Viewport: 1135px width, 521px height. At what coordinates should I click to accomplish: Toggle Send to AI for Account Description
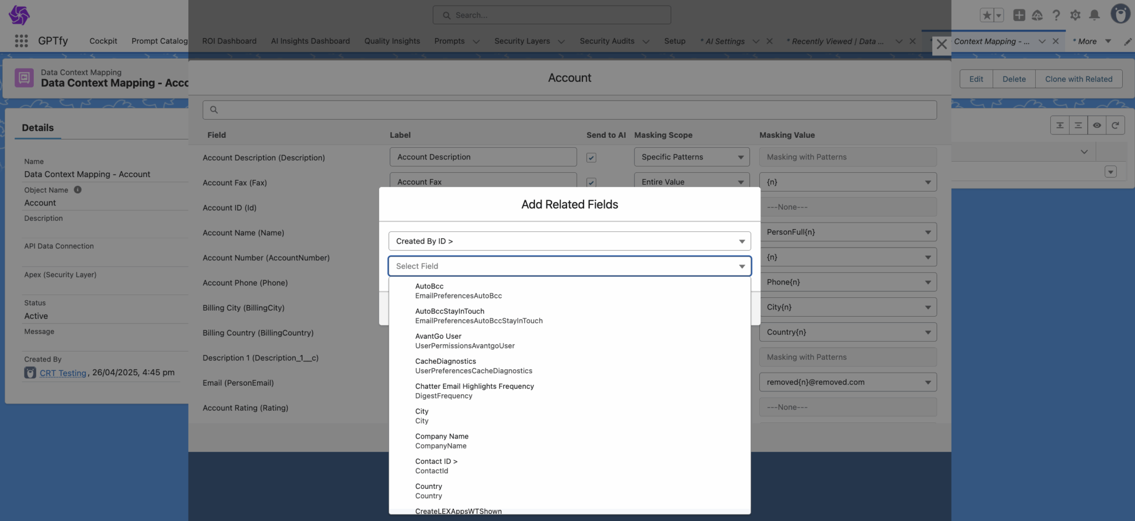click(591, 158)
